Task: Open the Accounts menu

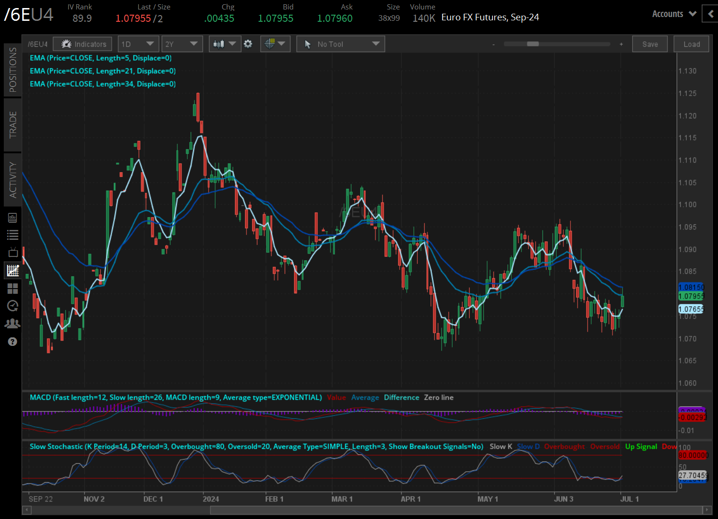Action: pos(674,14)
